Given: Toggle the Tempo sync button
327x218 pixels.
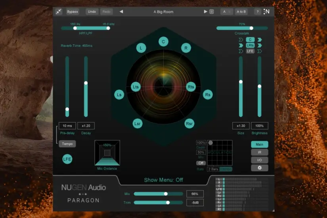Looking at the screenshot, I should [x=67, y=144].
